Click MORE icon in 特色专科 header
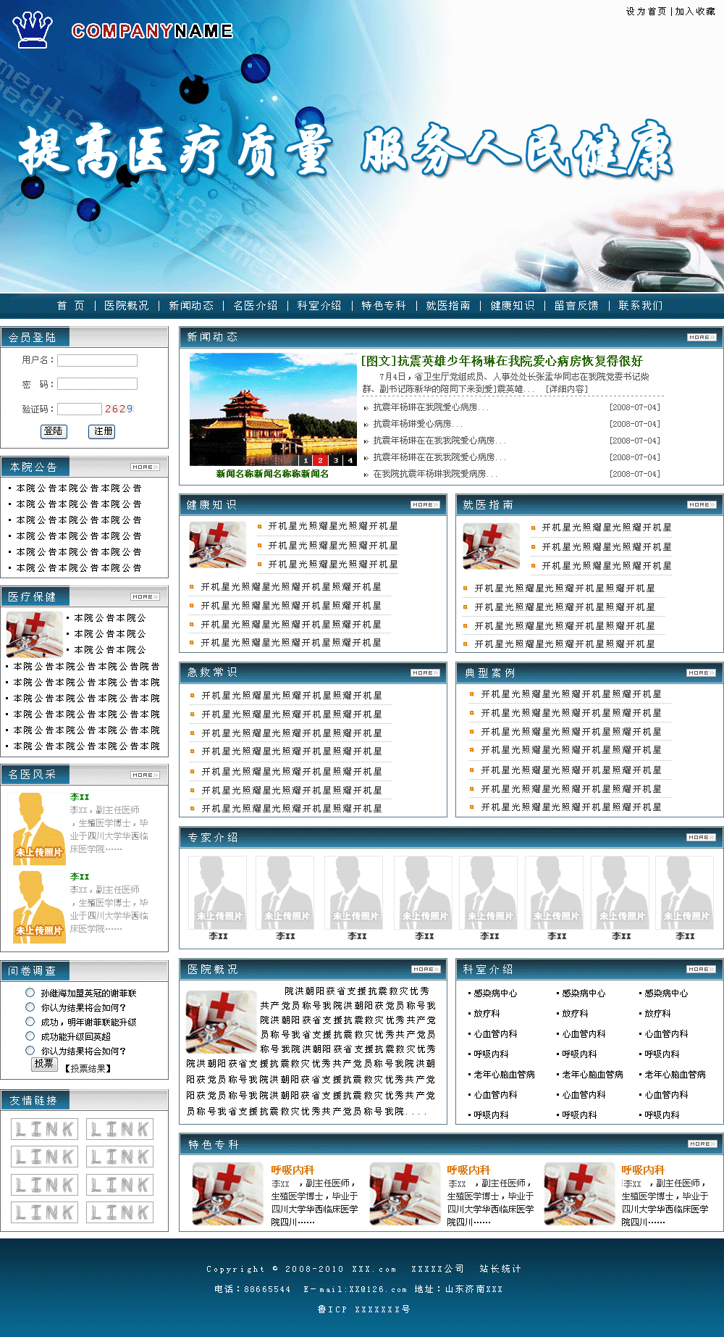This screenshot has height=1337, width=724. (x=701, y=1144)
